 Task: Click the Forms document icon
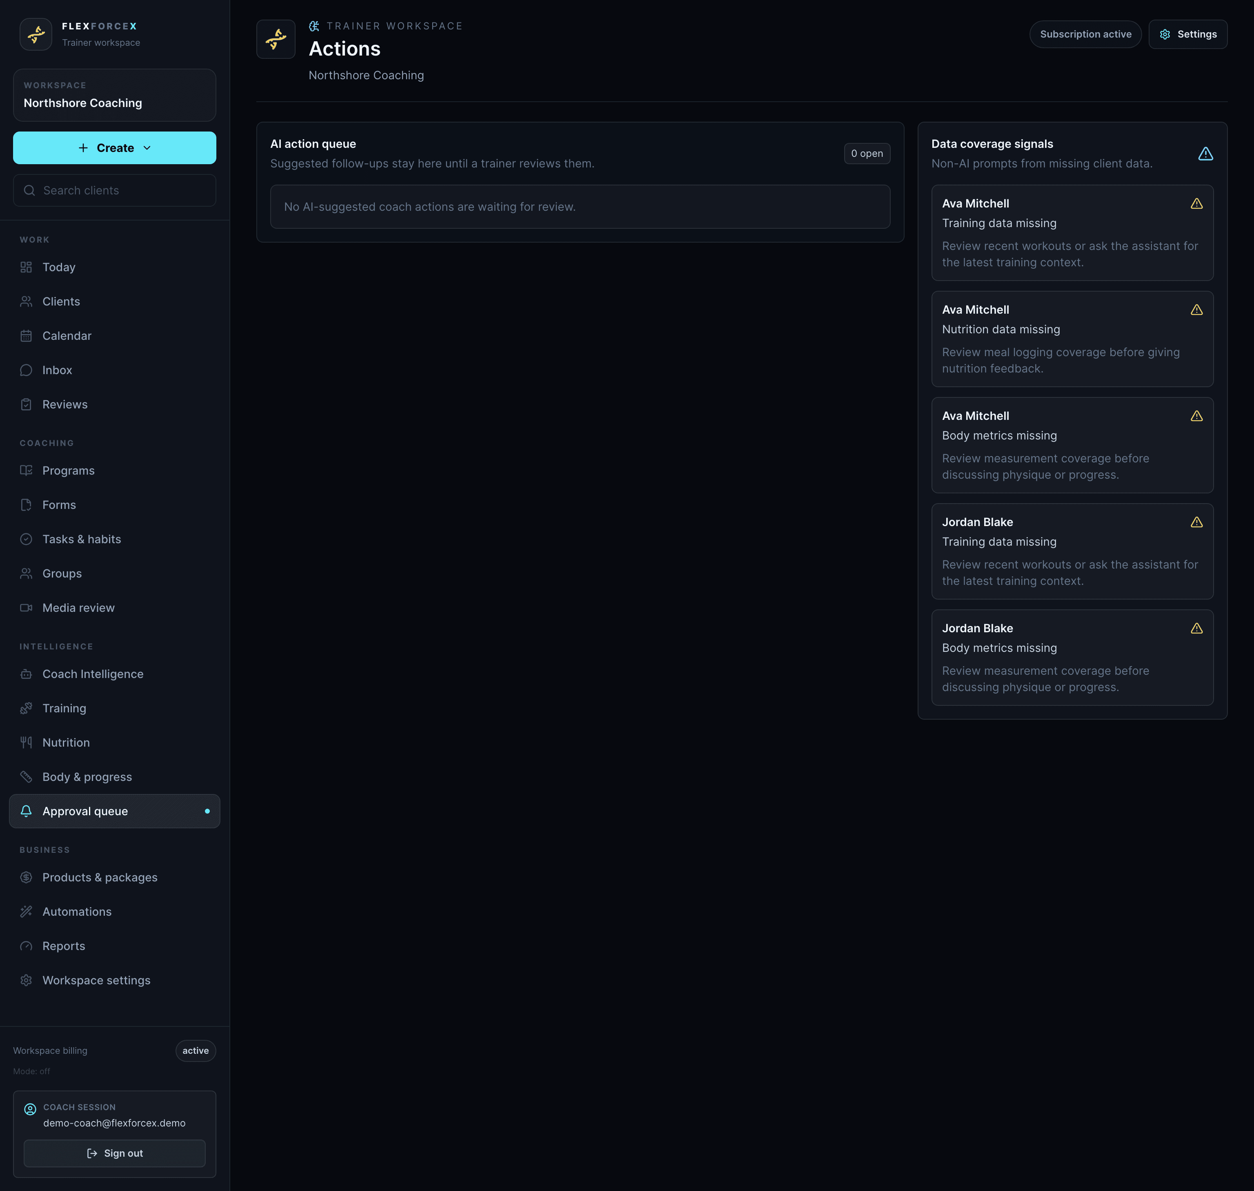click(26, 505)
